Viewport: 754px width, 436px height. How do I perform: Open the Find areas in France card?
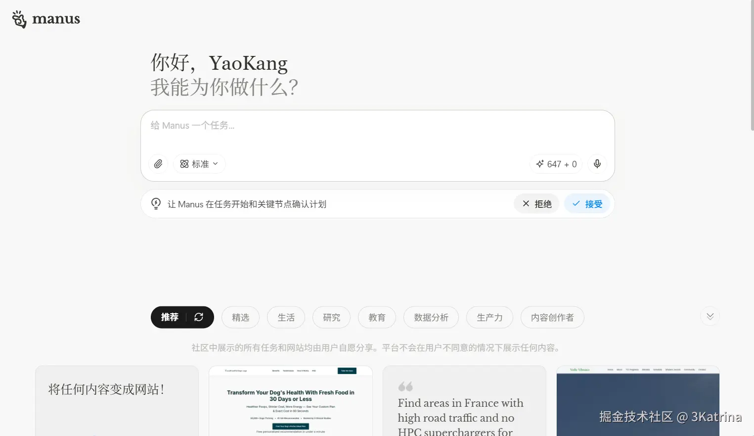coord(464,401)
